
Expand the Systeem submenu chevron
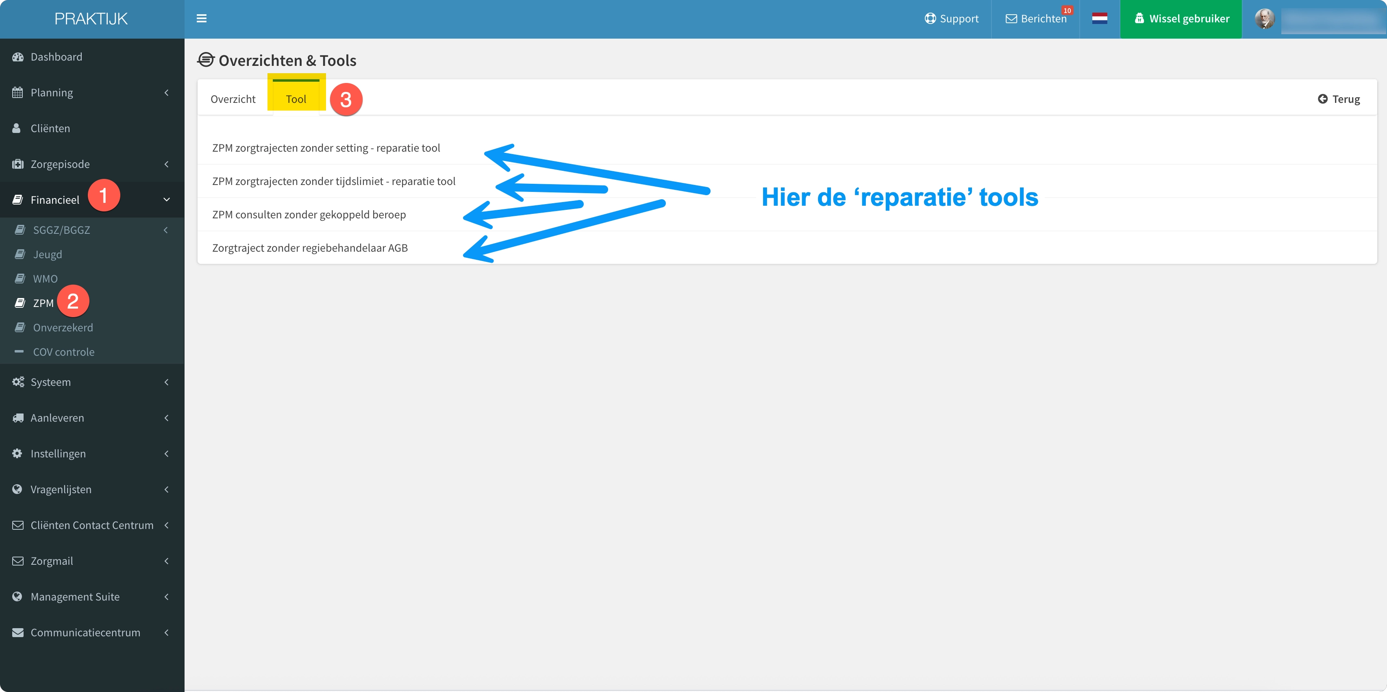pyautogui.click(x=166, y=382)
